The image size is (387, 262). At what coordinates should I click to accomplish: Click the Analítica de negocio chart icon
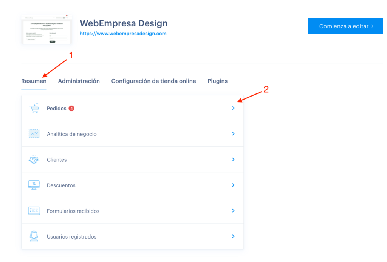click(34, 134)
